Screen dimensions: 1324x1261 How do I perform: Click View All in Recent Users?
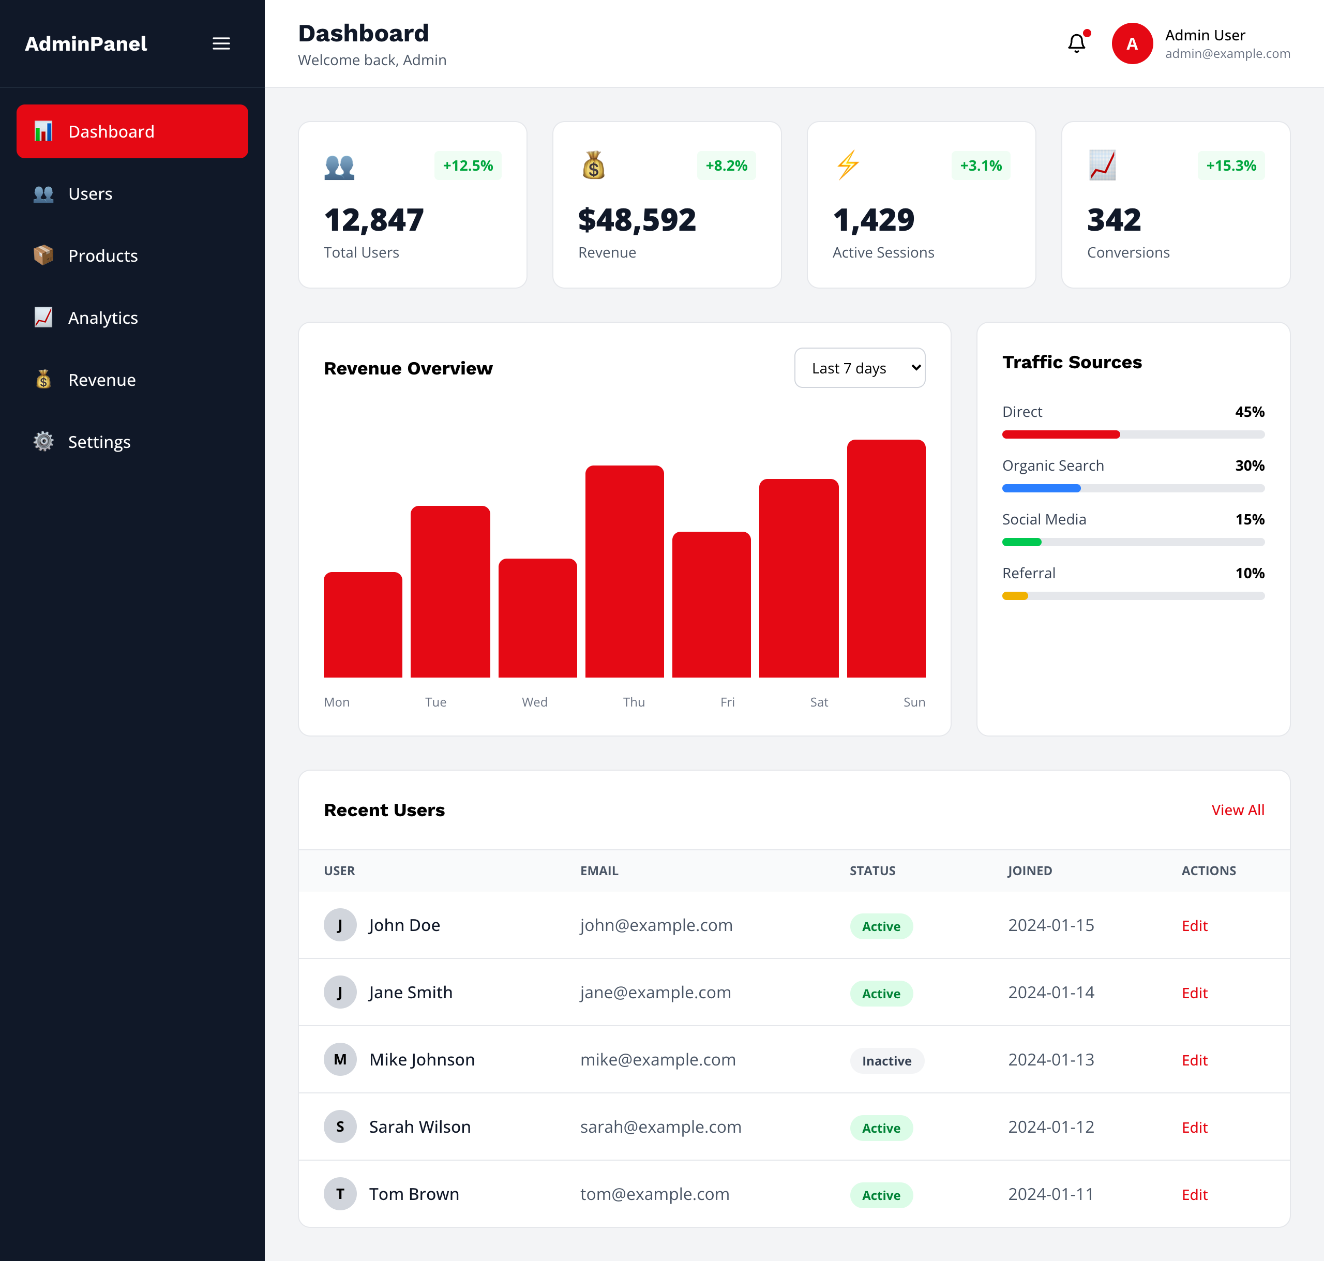pyautogui.click(x=1237, y=810)
